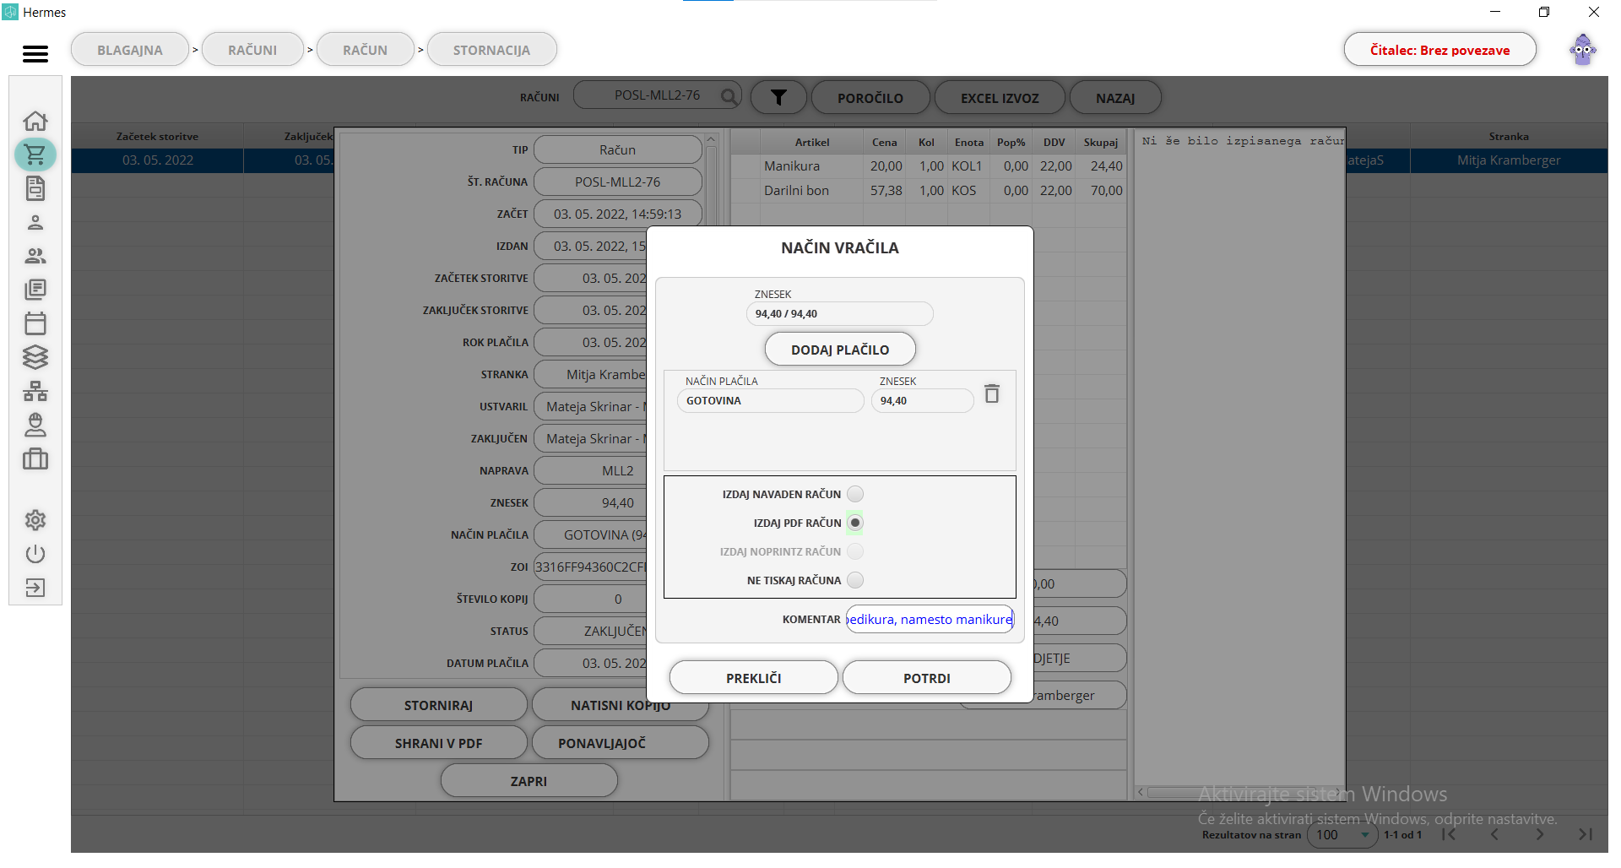Click the Št. računa POSL-MLL2-76 field
Viewport: 1621px width, 868px height.
coord(618,182)
